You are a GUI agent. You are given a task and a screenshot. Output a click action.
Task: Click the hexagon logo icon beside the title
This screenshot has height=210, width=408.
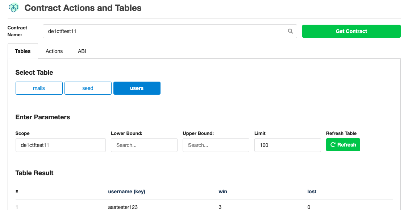pos(14,8)
